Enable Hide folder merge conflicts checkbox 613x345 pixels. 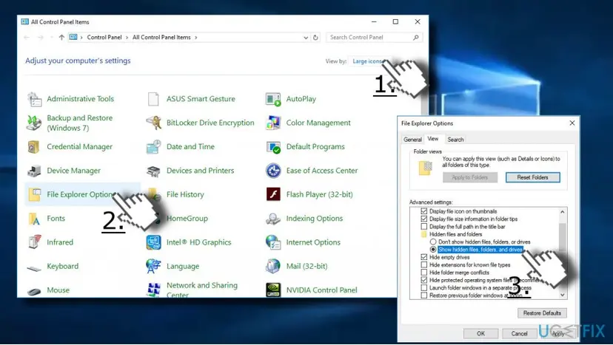pos(423,273)
